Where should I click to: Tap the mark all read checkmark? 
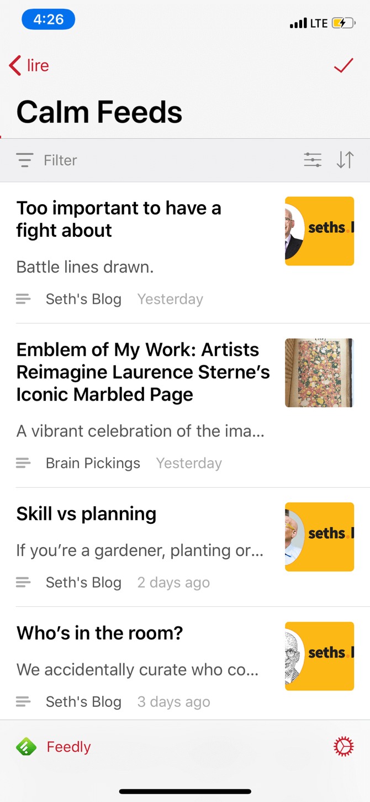[x=343, y=66]
